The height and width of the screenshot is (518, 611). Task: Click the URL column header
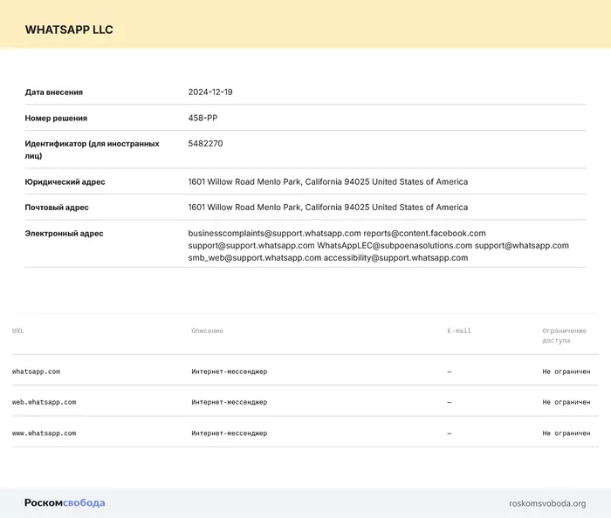pos(18,331)
